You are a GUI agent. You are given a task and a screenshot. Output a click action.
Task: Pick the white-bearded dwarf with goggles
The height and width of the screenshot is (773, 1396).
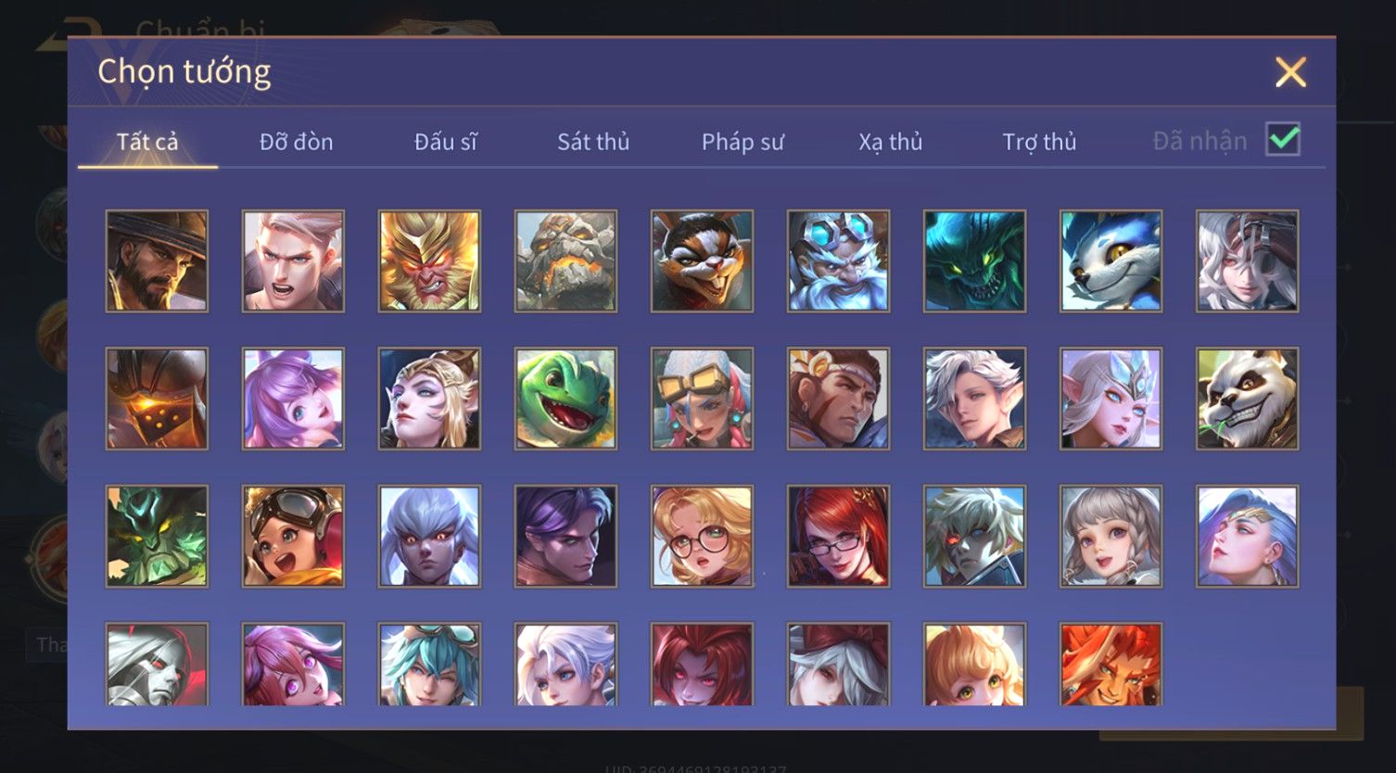pyautogui.click(x=838, y=260)
